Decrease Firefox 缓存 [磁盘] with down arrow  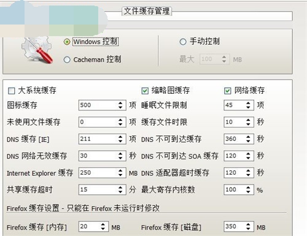(248, 229)
